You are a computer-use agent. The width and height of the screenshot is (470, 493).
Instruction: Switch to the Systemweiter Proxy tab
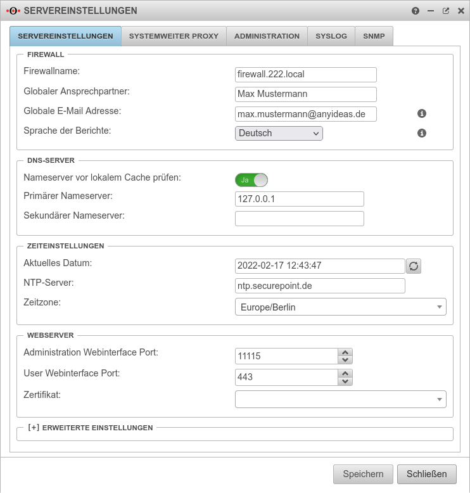(x=174, y=36)
